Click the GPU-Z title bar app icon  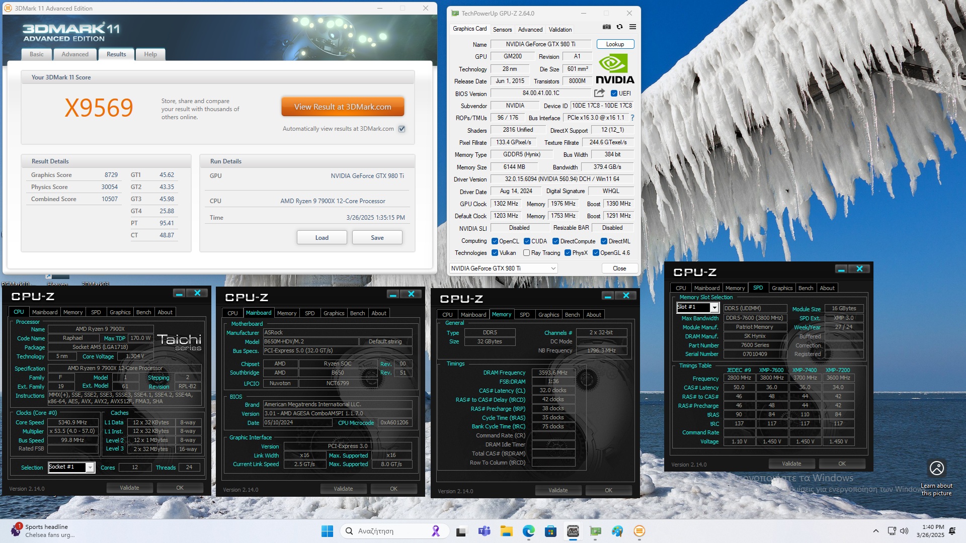tap(455, 13)
